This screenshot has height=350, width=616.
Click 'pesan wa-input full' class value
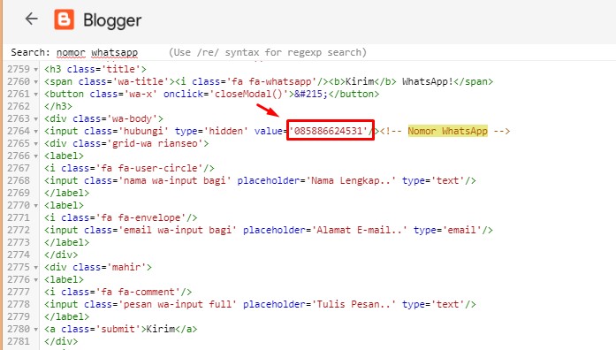click(177, 304)
